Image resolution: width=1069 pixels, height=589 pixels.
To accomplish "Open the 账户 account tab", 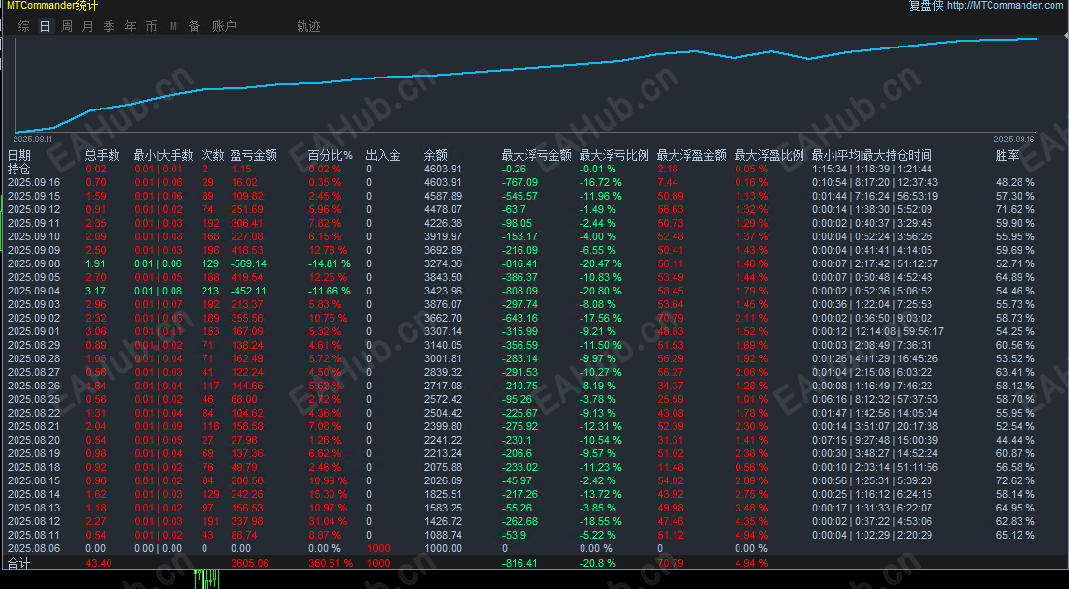I will (224, 26).
